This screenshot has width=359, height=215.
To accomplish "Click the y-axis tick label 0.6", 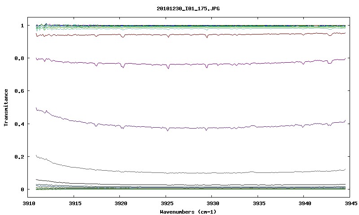I will (x=19, y=91).
